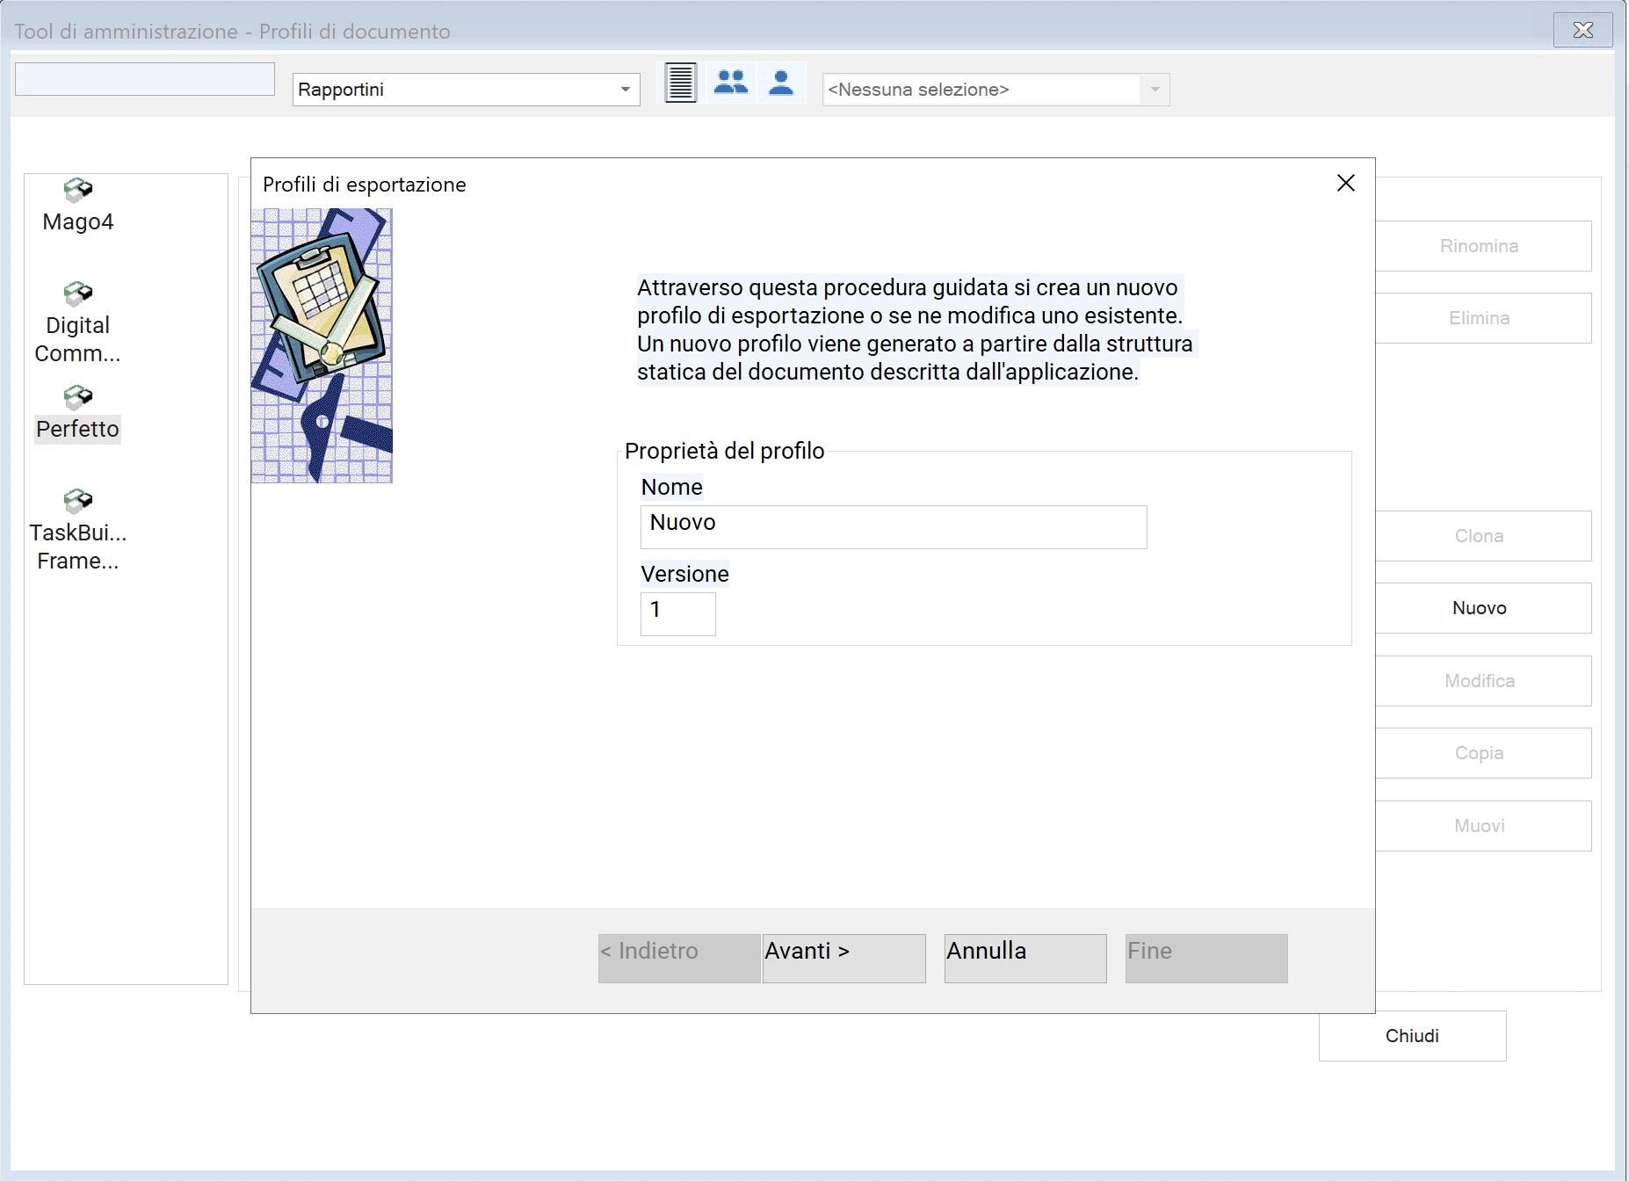Select the Perfetto application icon

click(78, 397)
